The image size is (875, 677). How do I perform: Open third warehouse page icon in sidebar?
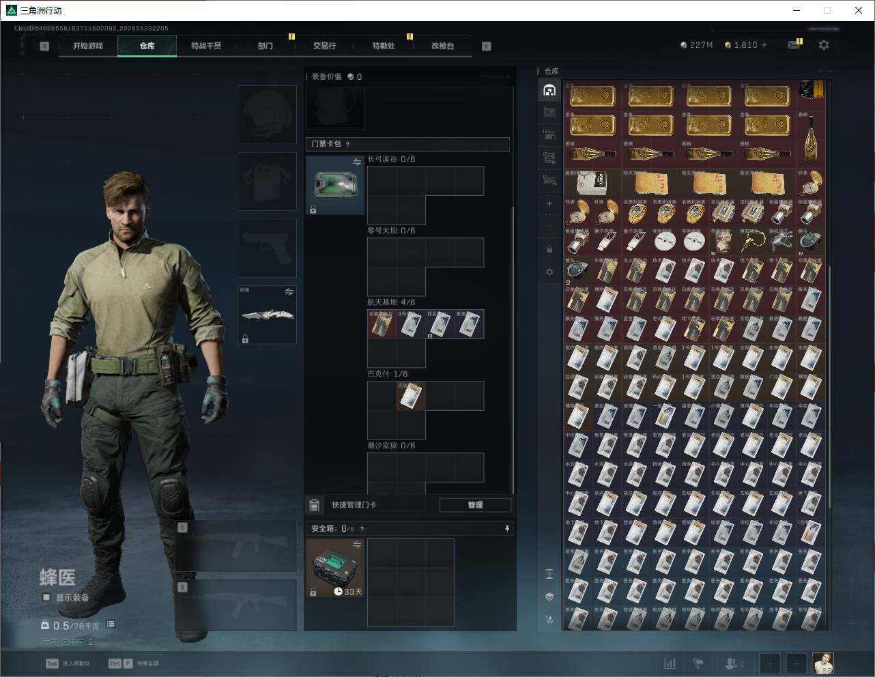tap(549, 135)
